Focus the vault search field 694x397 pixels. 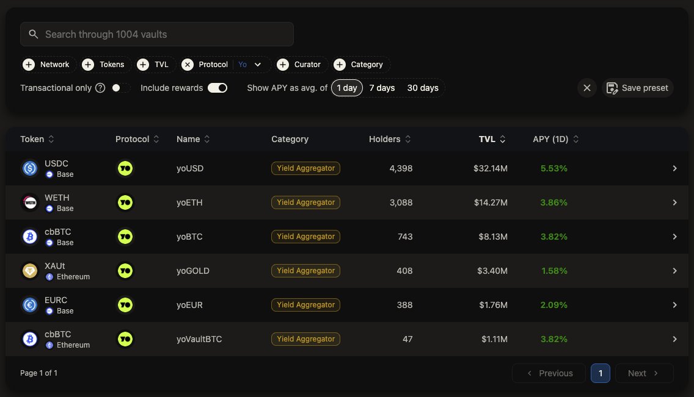coord(156,34)
